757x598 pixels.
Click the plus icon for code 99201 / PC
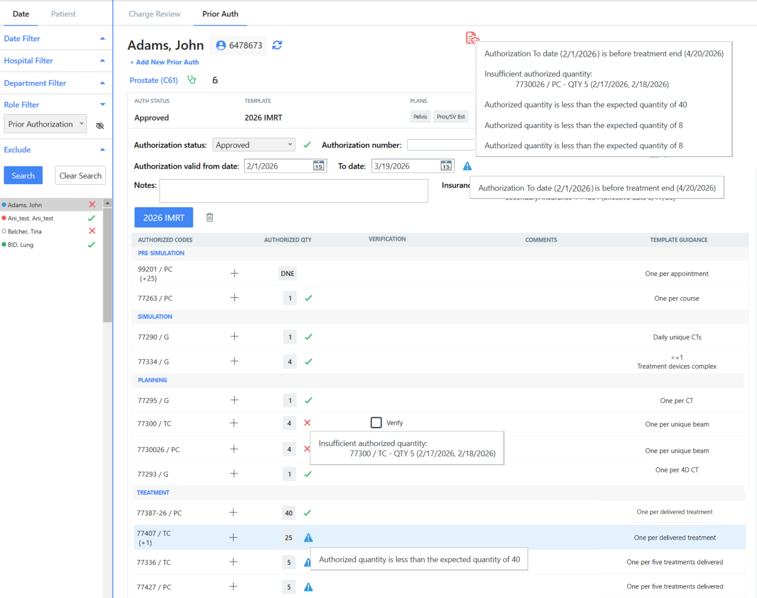click(234, 273)
